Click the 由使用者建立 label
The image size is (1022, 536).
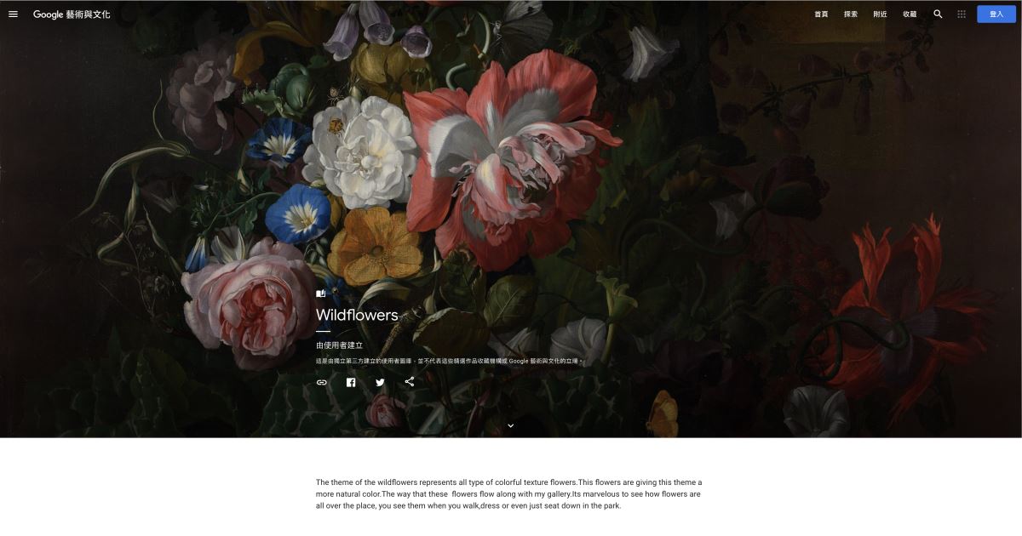pyautogui.click(x=340, y=345)
